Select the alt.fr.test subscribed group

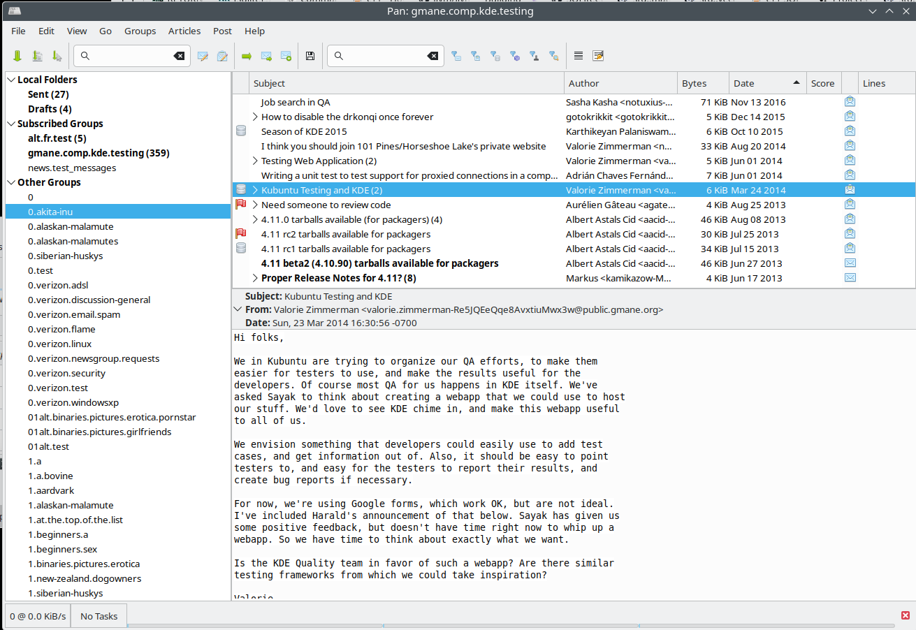[57, 138]
